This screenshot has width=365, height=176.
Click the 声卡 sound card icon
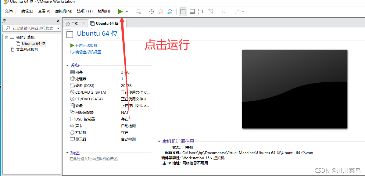click(x=72, y=126)
